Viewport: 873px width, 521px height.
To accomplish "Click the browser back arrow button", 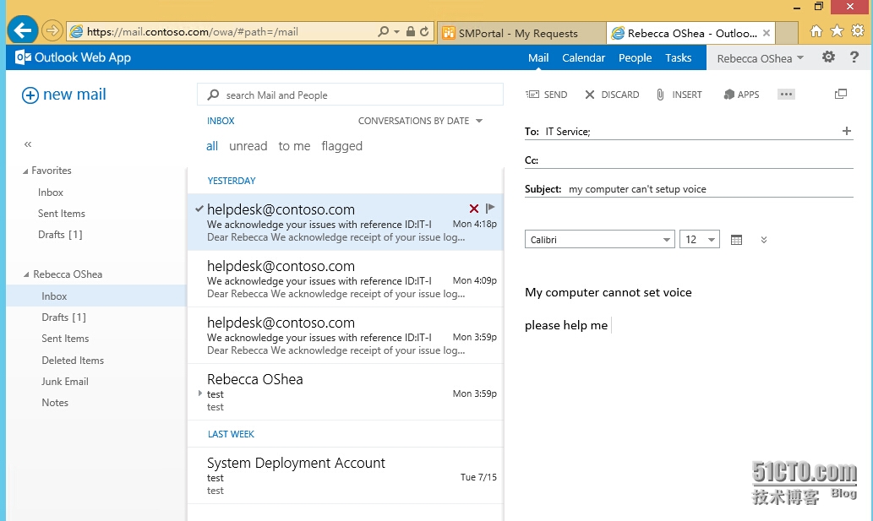I will tap(23, 30).
